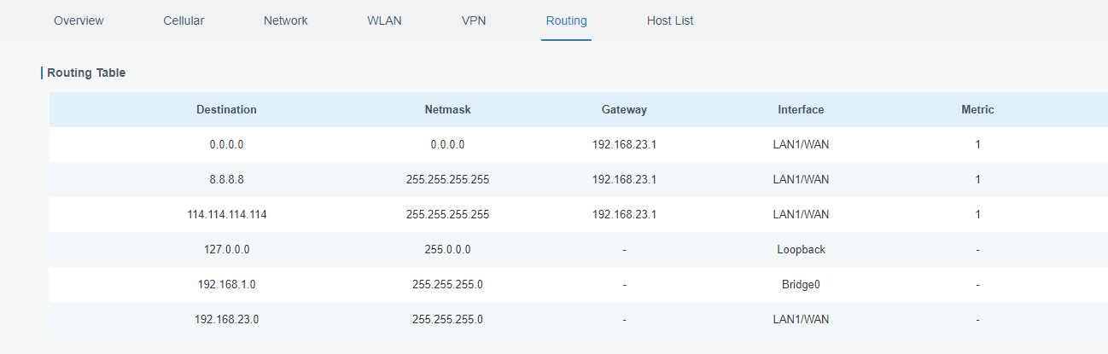Select the 8.8.8.8 destination cell
This screenshot has width=1108, height=354.
coord(226,180)
